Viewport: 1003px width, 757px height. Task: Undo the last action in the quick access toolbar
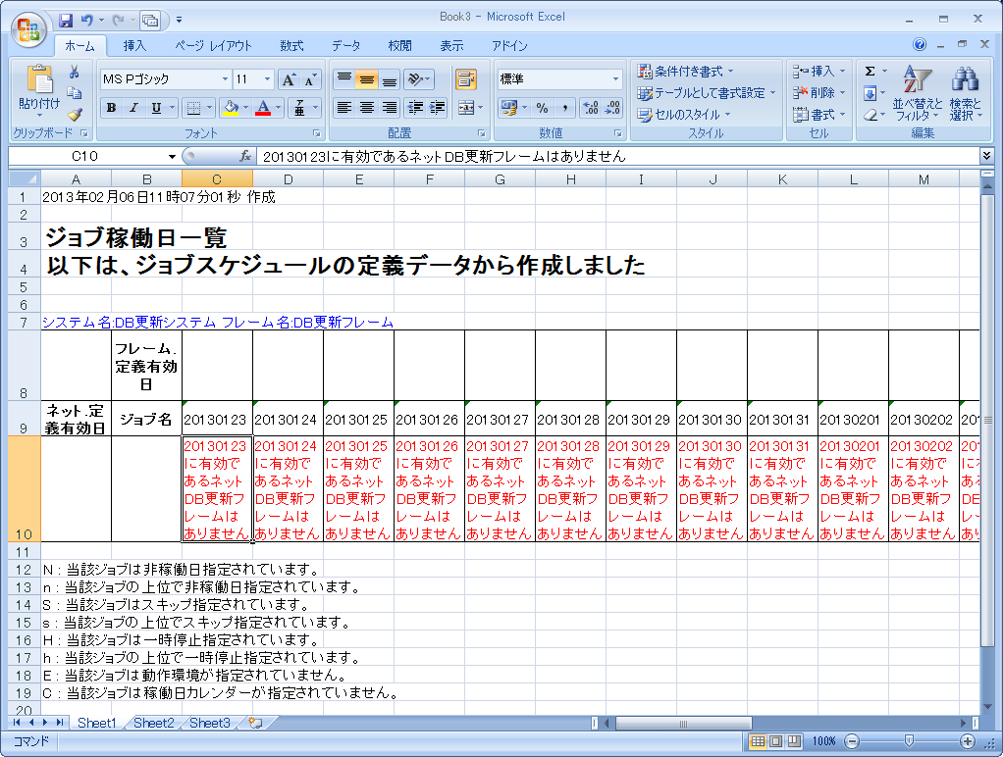tap(86, 21)
